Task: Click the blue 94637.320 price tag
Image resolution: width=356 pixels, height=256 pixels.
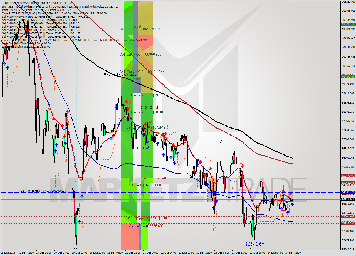Action: (348, 192)
